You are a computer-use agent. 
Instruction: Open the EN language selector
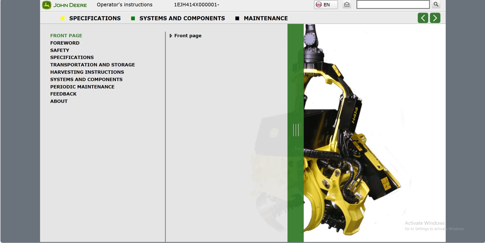pyautogui.click(x=326, y=5)
